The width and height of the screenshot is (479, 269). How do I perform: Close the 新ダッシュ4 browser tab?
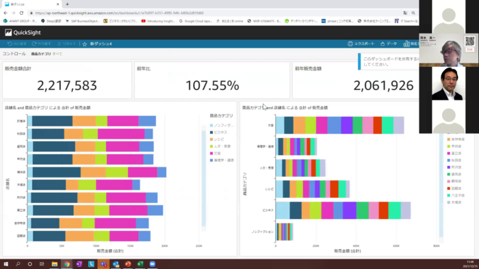pyautogui.click(x=57, y=4)
